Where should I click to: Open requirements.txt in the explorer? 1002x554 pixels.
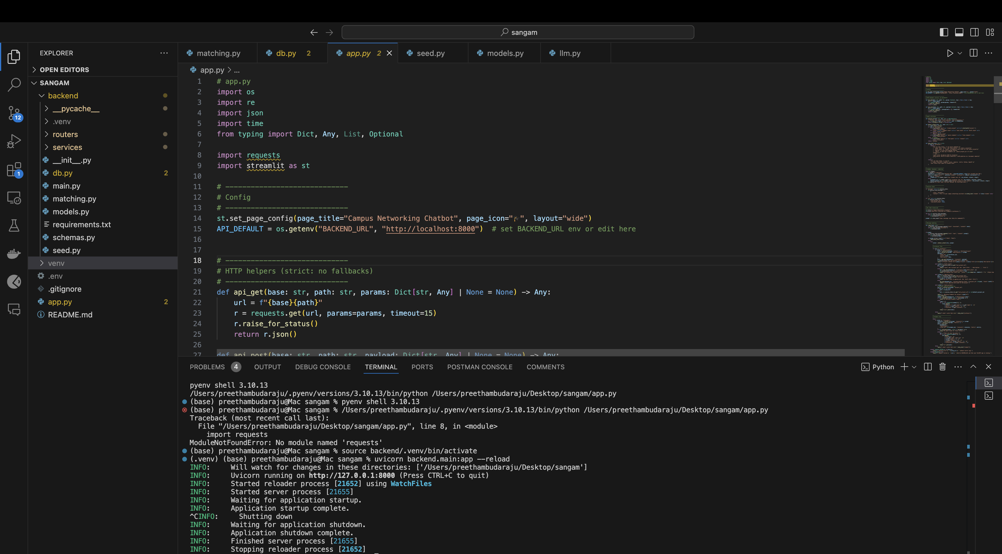point(81,224)
